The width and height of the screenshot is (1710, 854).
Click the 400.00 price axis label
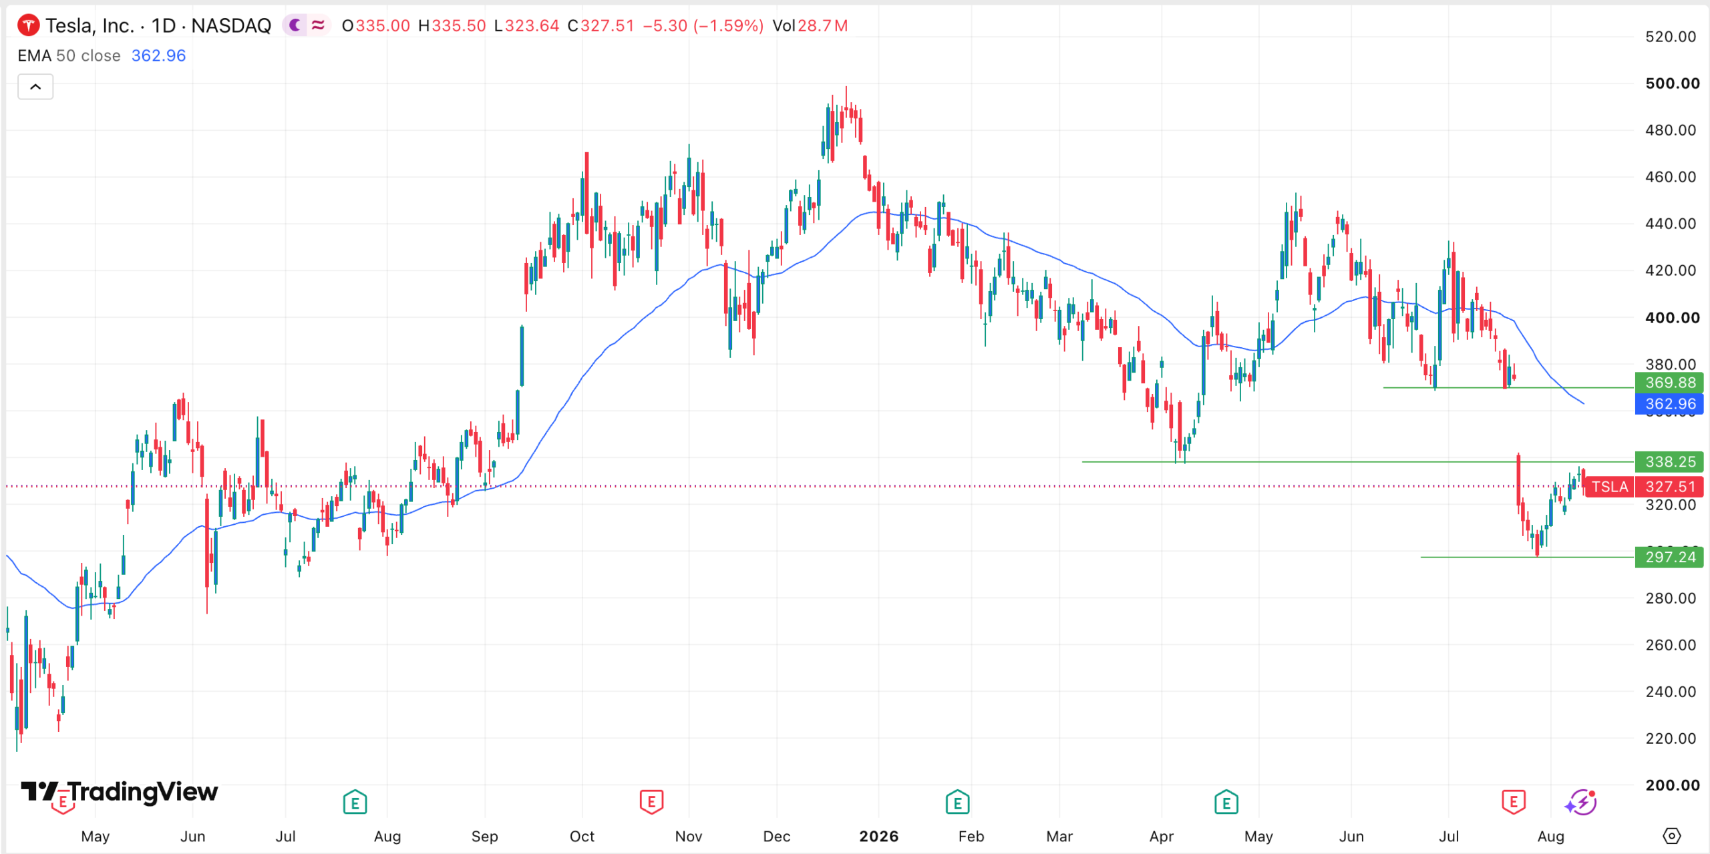[x=1673, y=318]
